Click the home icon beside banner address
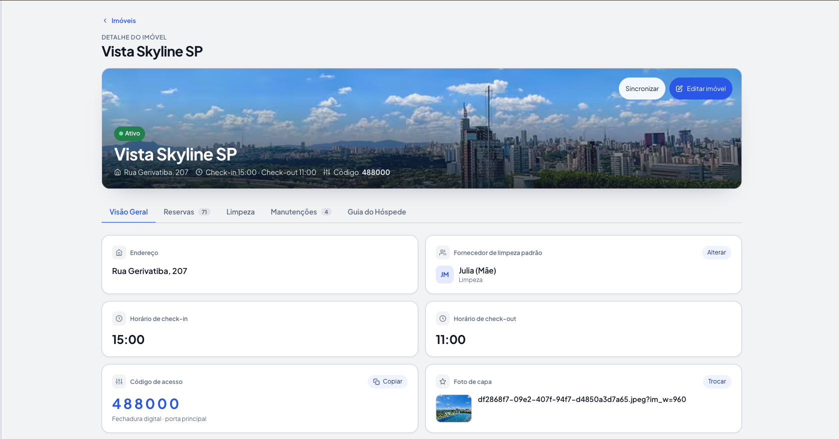 click(x=118, y=172)
